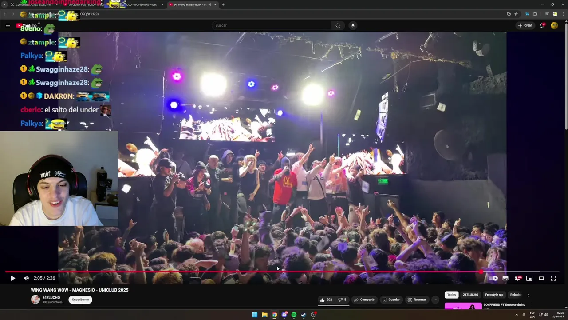Click the Buscar search field
This screenshot has width=568, height=320.
pos(271,25)
